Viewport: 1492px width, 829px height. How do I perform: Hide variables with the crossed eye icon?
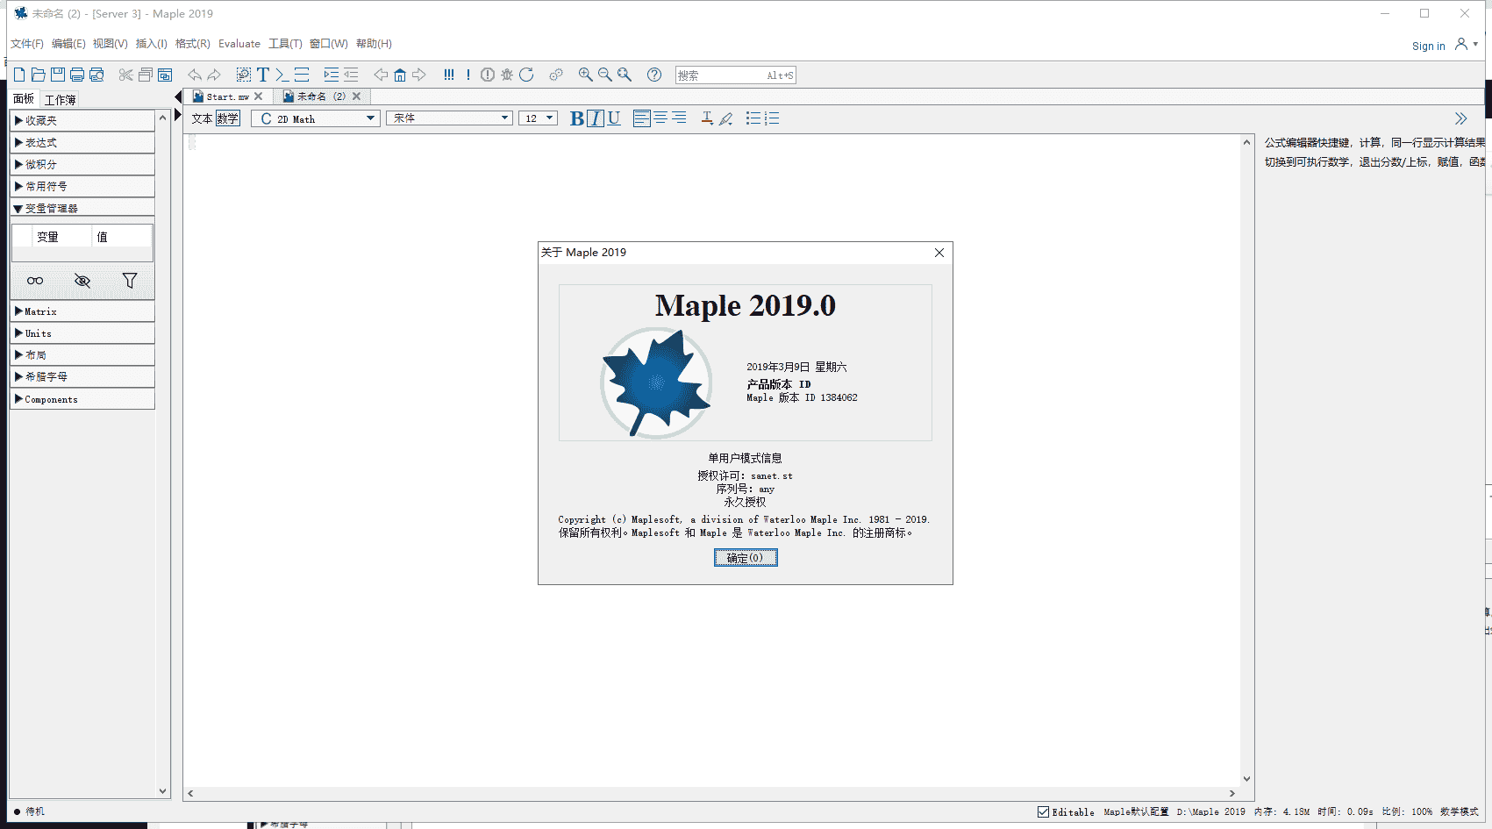point(82,281)
